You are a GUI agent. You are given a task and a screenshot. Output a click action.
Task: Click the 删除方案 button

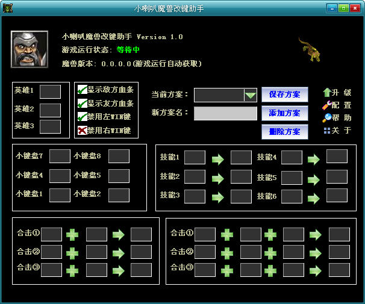click(x=285, y=132)
